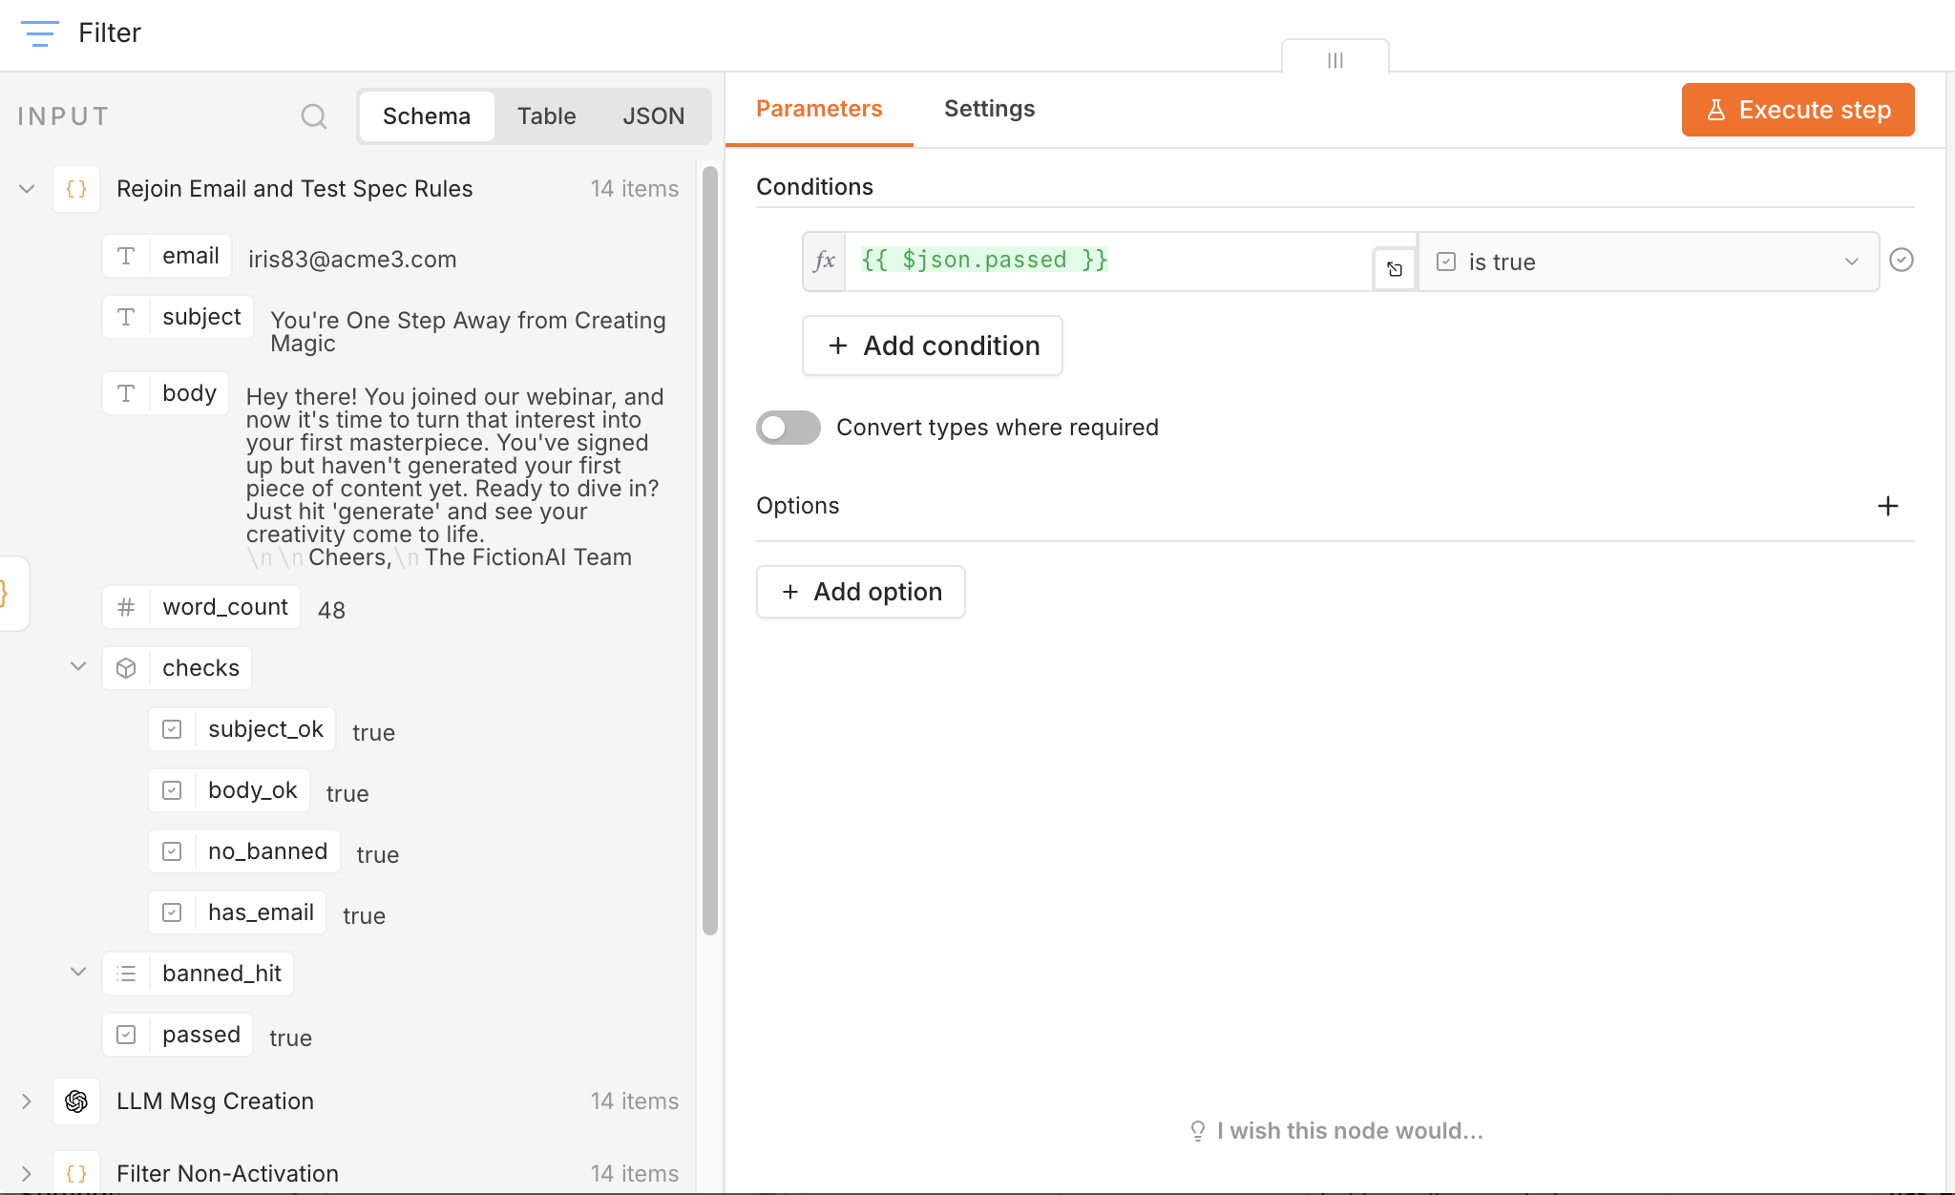Click the circled check icon beside condition
The height and width of the screenshot is (1195, 1955).
tap(1902, 260)
